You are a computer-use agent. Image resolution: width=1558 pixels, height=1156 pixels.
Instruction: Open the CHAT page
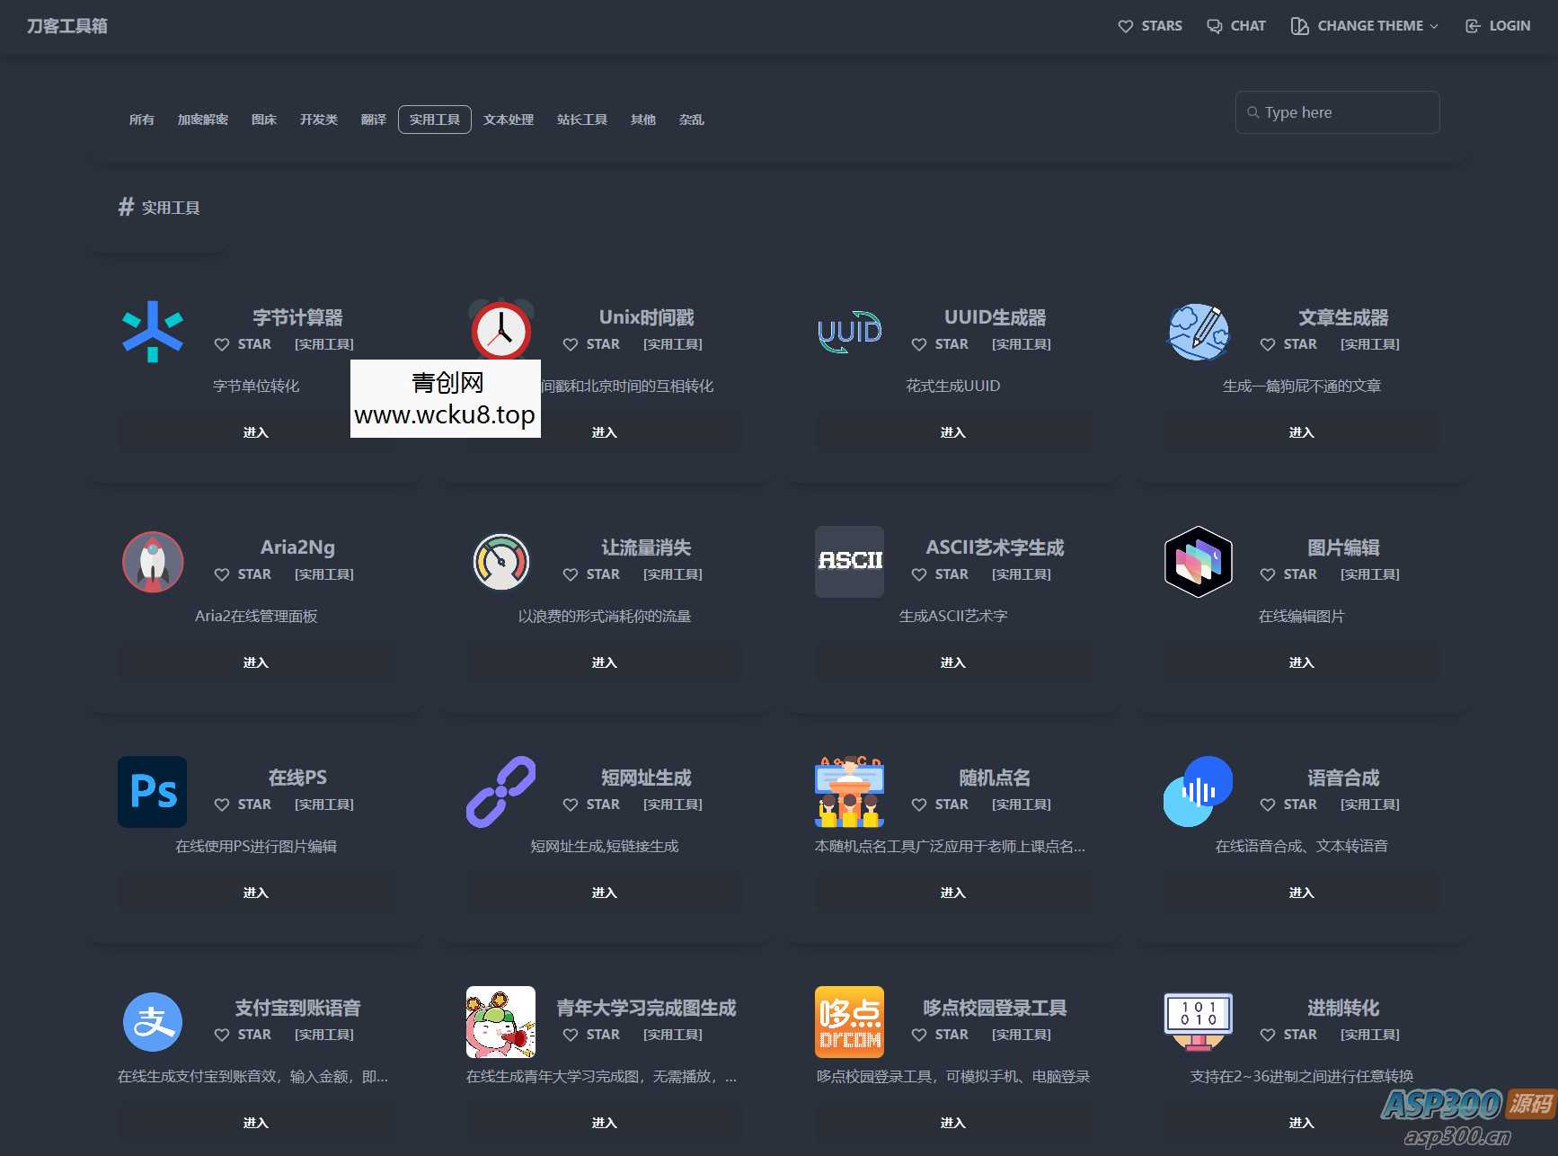tap(1235, 25)
